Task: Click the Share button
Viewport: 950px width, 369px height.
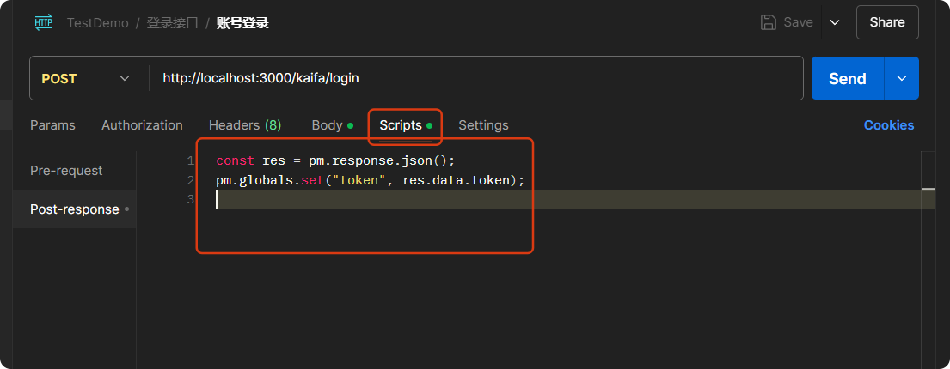Action: (886, 22)
